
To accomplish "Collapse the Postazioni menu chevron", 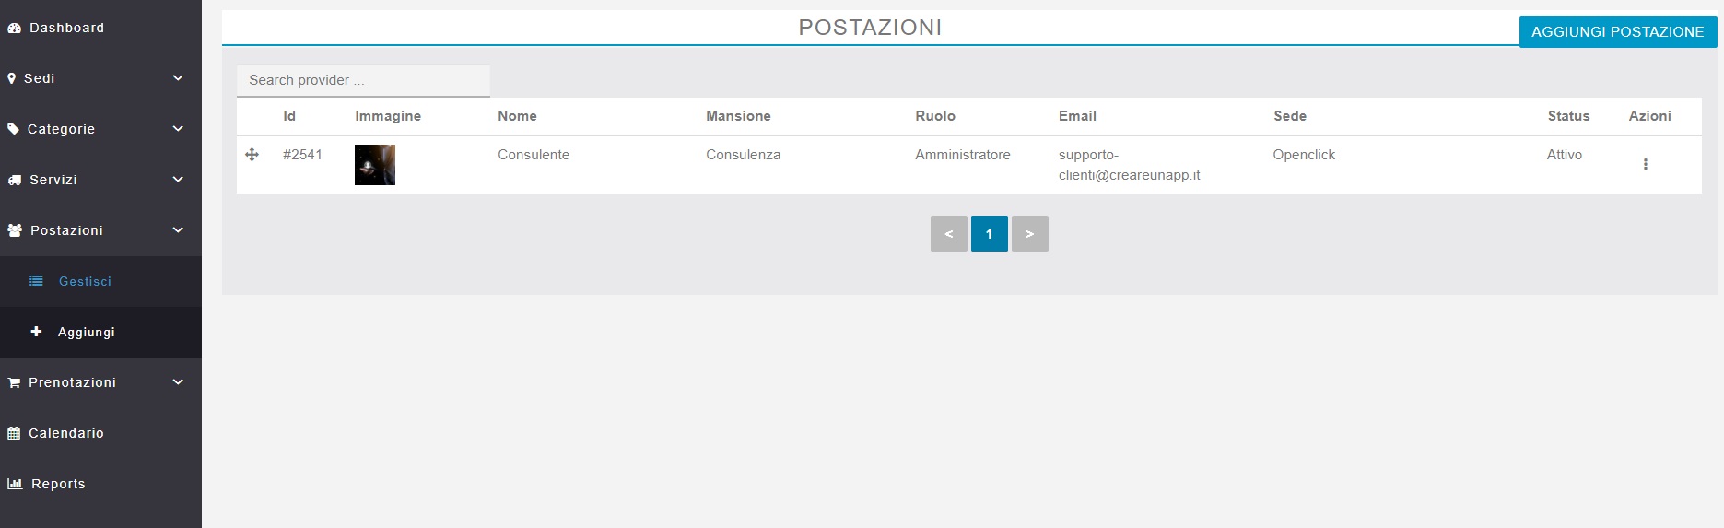I will click(x=178, y=230).
